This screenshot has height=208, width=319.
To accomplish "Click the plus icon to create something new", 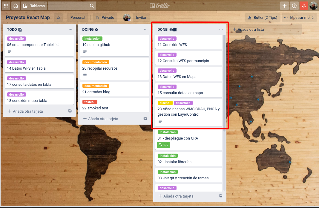I will coord(284,5).
